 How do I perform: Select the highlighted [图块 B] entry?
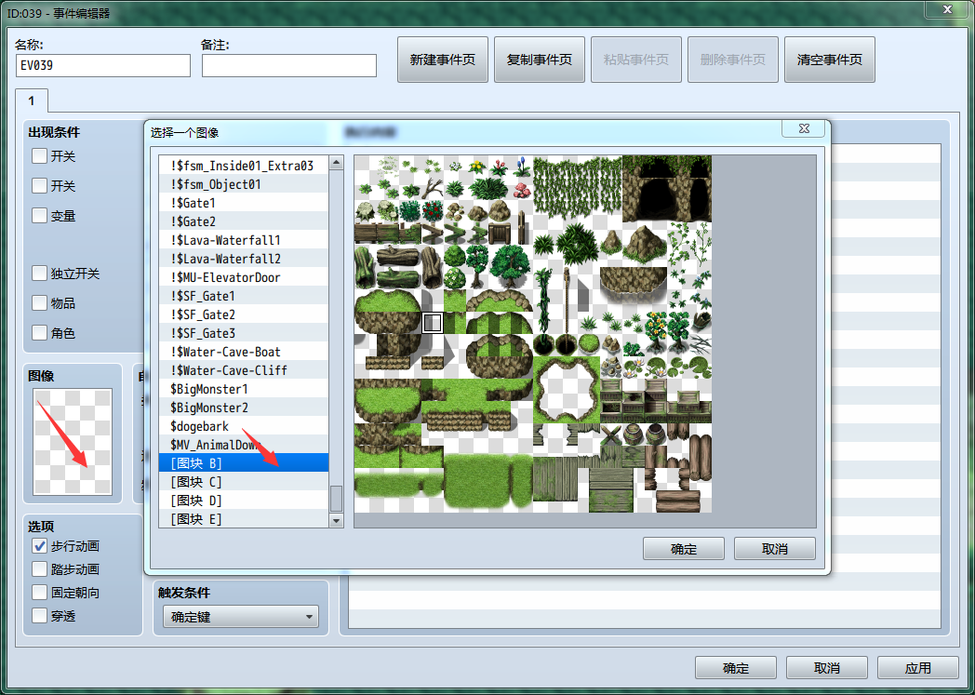pos(244,463)
